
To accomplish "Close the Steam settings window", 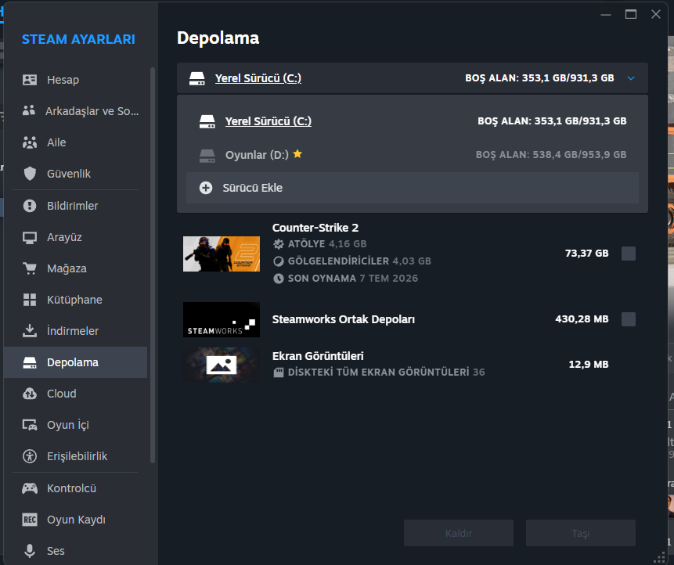I will pyautogui.click(x=656, y=14).
